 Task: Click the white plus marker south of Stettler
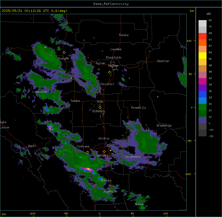click(158, 97)
